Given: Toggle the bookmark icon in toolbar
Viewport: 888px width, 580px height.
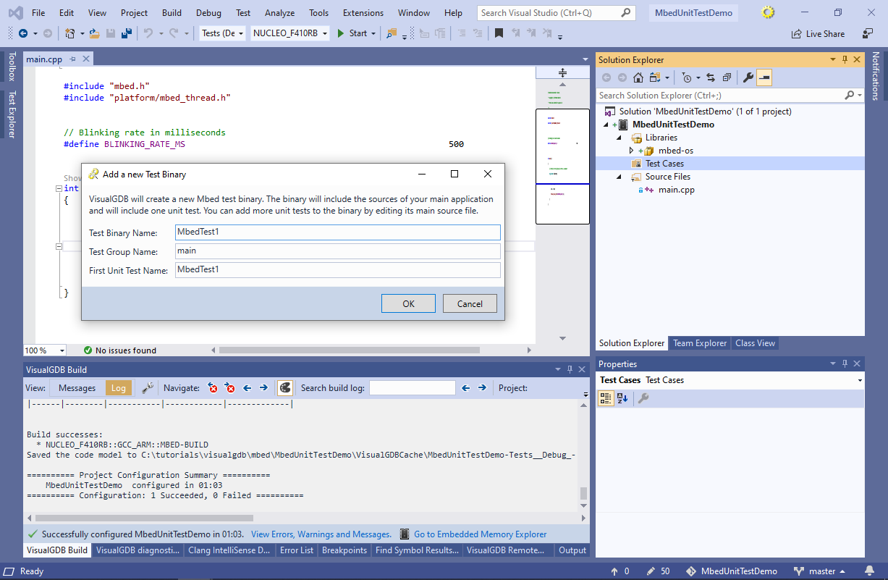Looking at the screenshot, I should click(x=499, y=33).
